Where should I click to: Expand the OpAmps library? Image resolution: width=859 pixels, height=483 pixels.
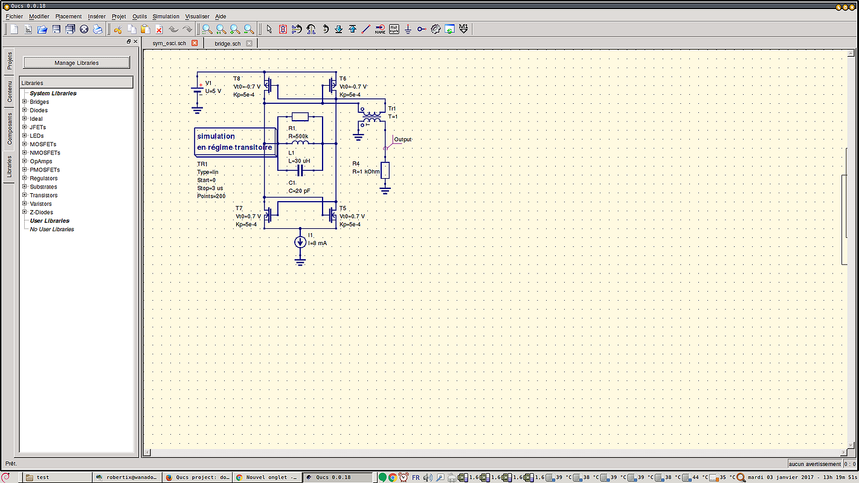[x=25, y=161]
